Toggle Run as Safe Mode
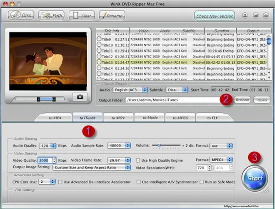275x209 pixels. tap(202, 182)
